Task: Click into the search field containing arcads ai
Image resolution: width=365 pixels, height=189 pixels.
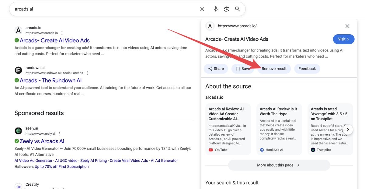Action: coord(105,9)
